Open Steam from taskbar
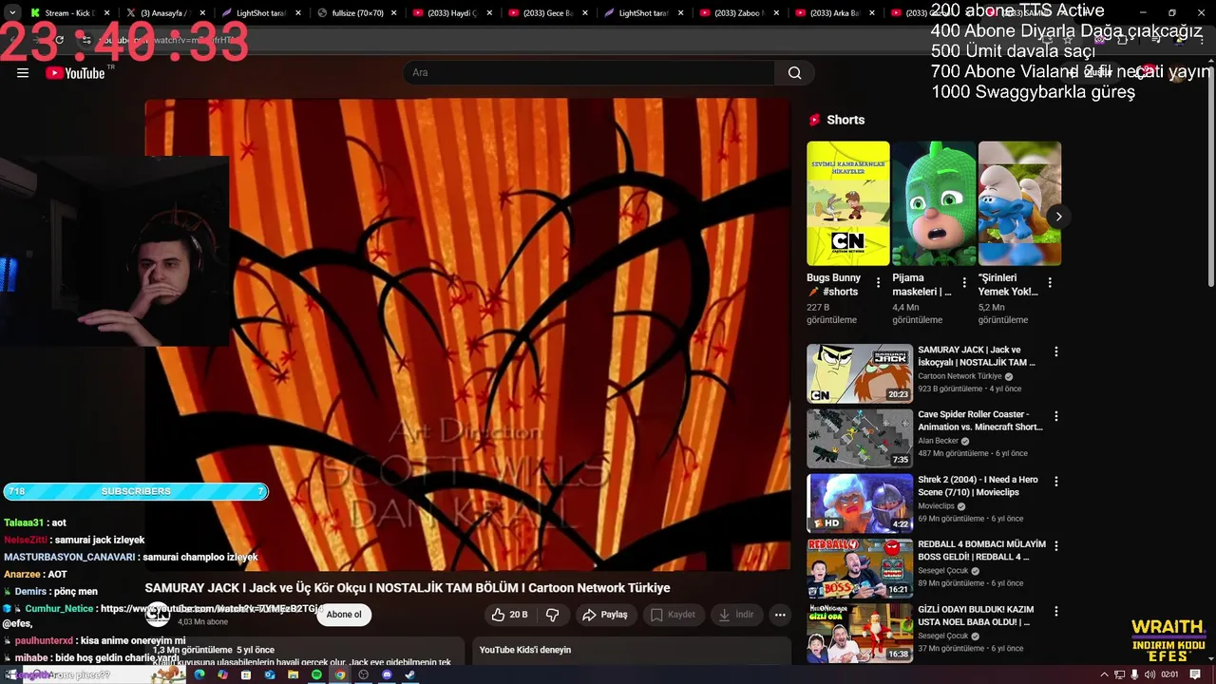 [410, 674]
